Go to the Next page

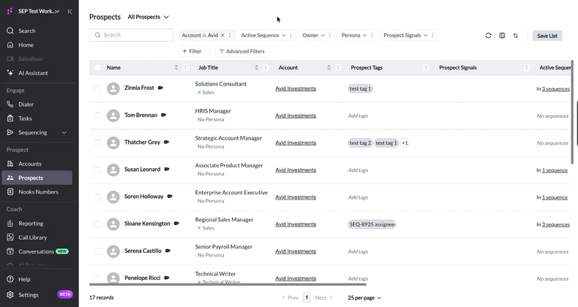click(x=323, y=297)
